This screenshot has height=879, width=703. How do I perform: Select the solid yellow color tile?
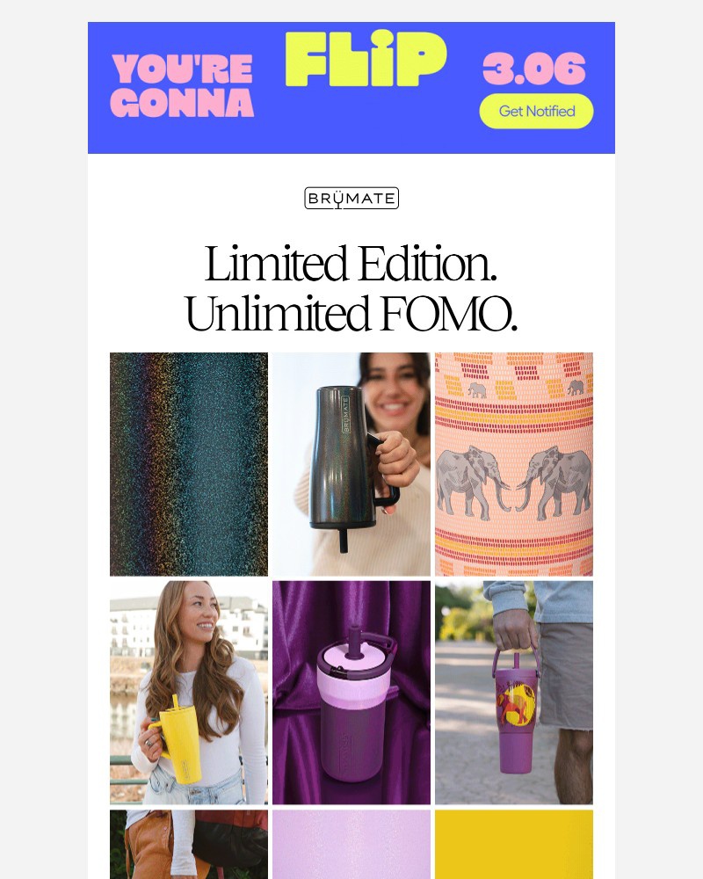tap(514, 844)
